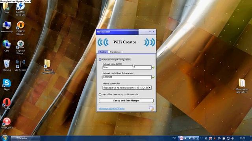Click the Action Center flag tray icon
Image resolution: width=252 pixels, height=141 pixels.
click(219, 138)
